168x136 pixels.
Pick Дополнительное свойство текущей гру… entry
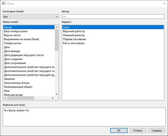[x=29, y=75]
